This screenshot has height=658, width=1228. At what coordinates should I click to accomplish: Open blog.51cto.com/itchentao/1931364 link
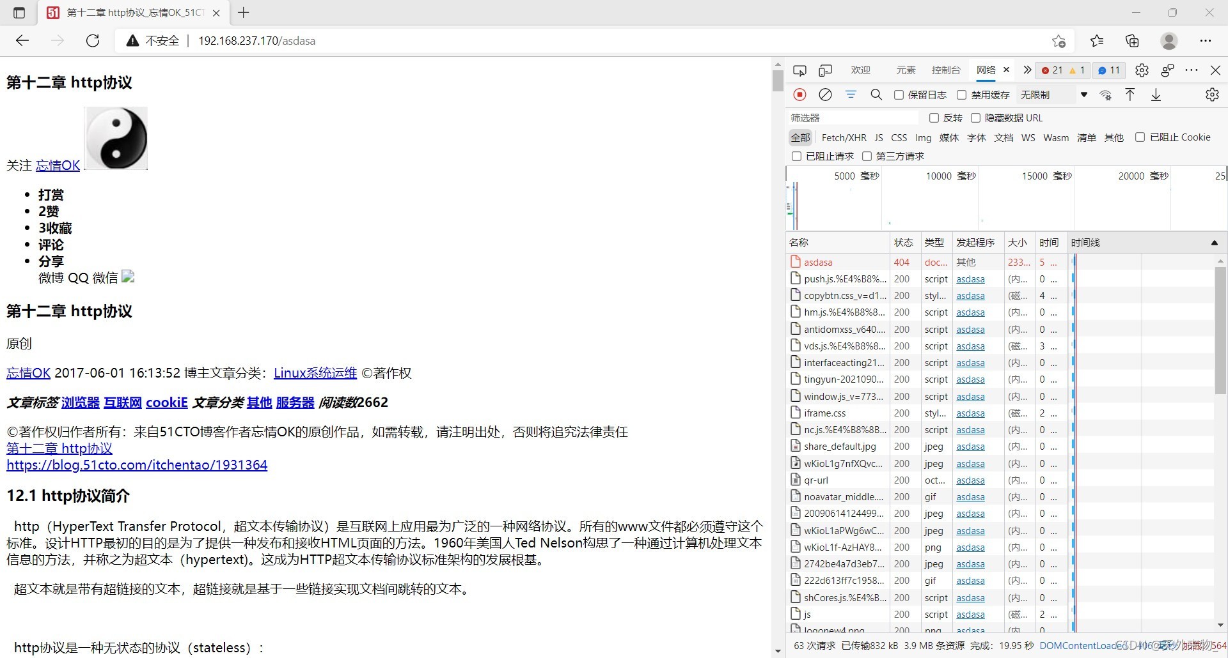click(137, 465)
